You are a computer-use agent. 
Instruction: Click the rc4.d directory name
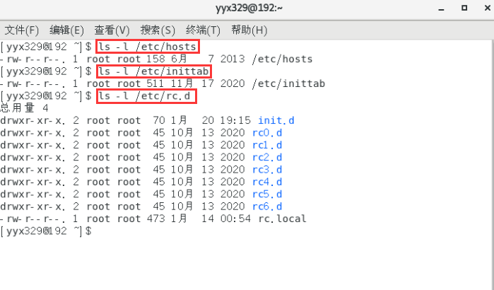[x=267, y=182]
